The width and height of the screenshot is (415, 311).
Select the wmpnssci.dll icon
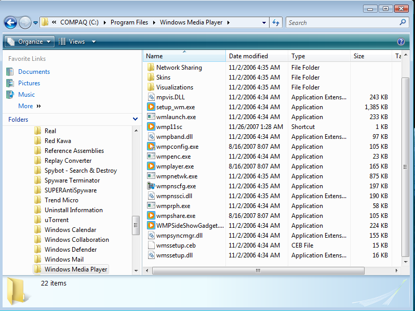point(151,196)
